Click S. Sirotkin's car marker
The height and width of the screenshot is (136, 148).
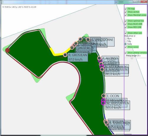tap(76, 43)
